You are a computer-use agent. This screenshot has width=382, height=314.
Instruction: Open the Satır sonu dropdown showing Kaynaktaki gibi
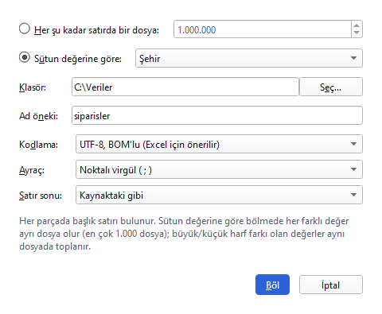(x=219, y=195)
